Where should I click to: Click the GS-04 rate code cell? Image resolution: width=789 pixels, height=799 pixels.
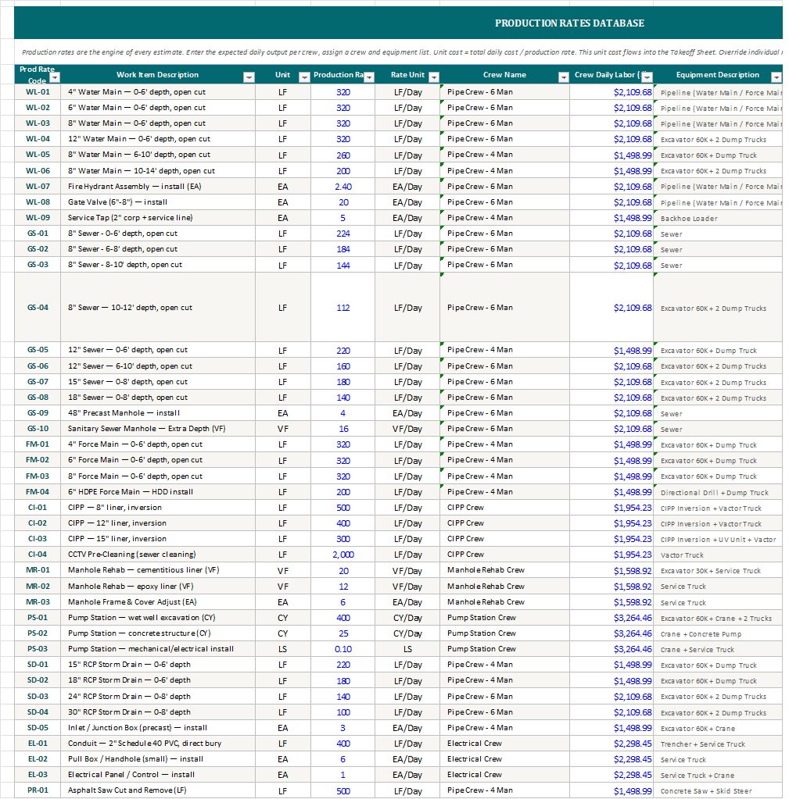38,307
